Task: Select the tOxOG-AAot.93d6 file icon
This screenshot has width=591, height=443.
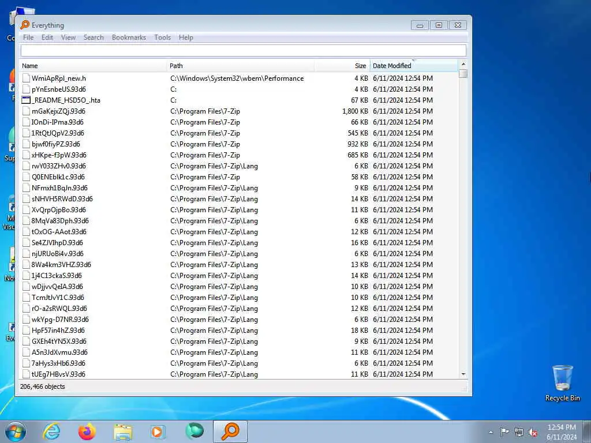Action: point(25,232)
